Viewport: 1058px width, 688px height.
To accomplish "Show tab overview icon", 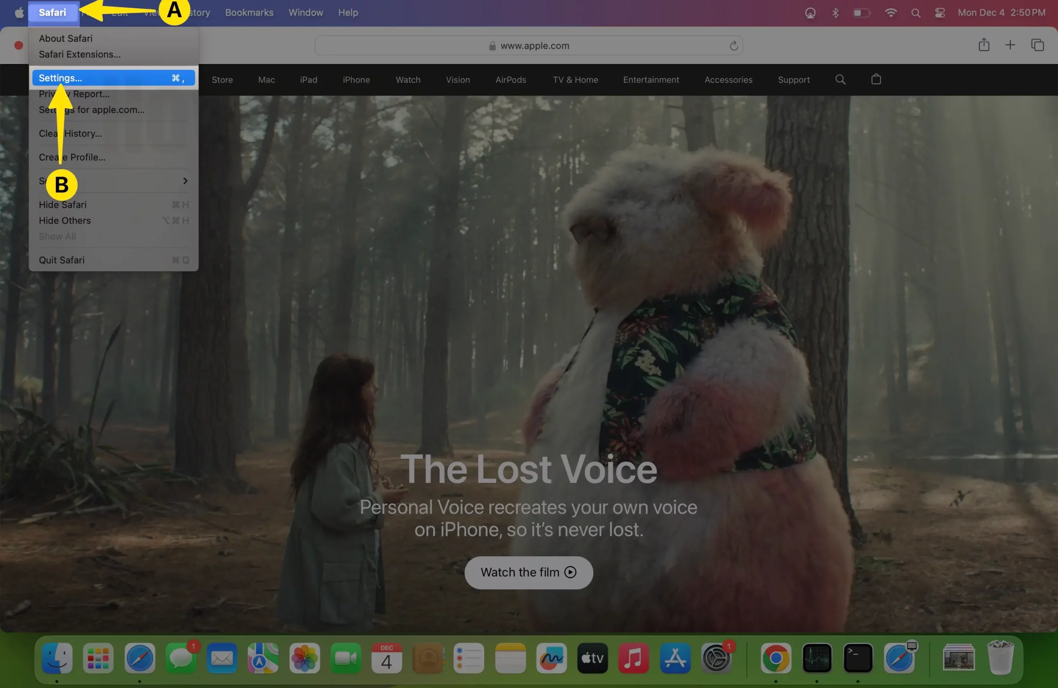I will (1038, 45).
